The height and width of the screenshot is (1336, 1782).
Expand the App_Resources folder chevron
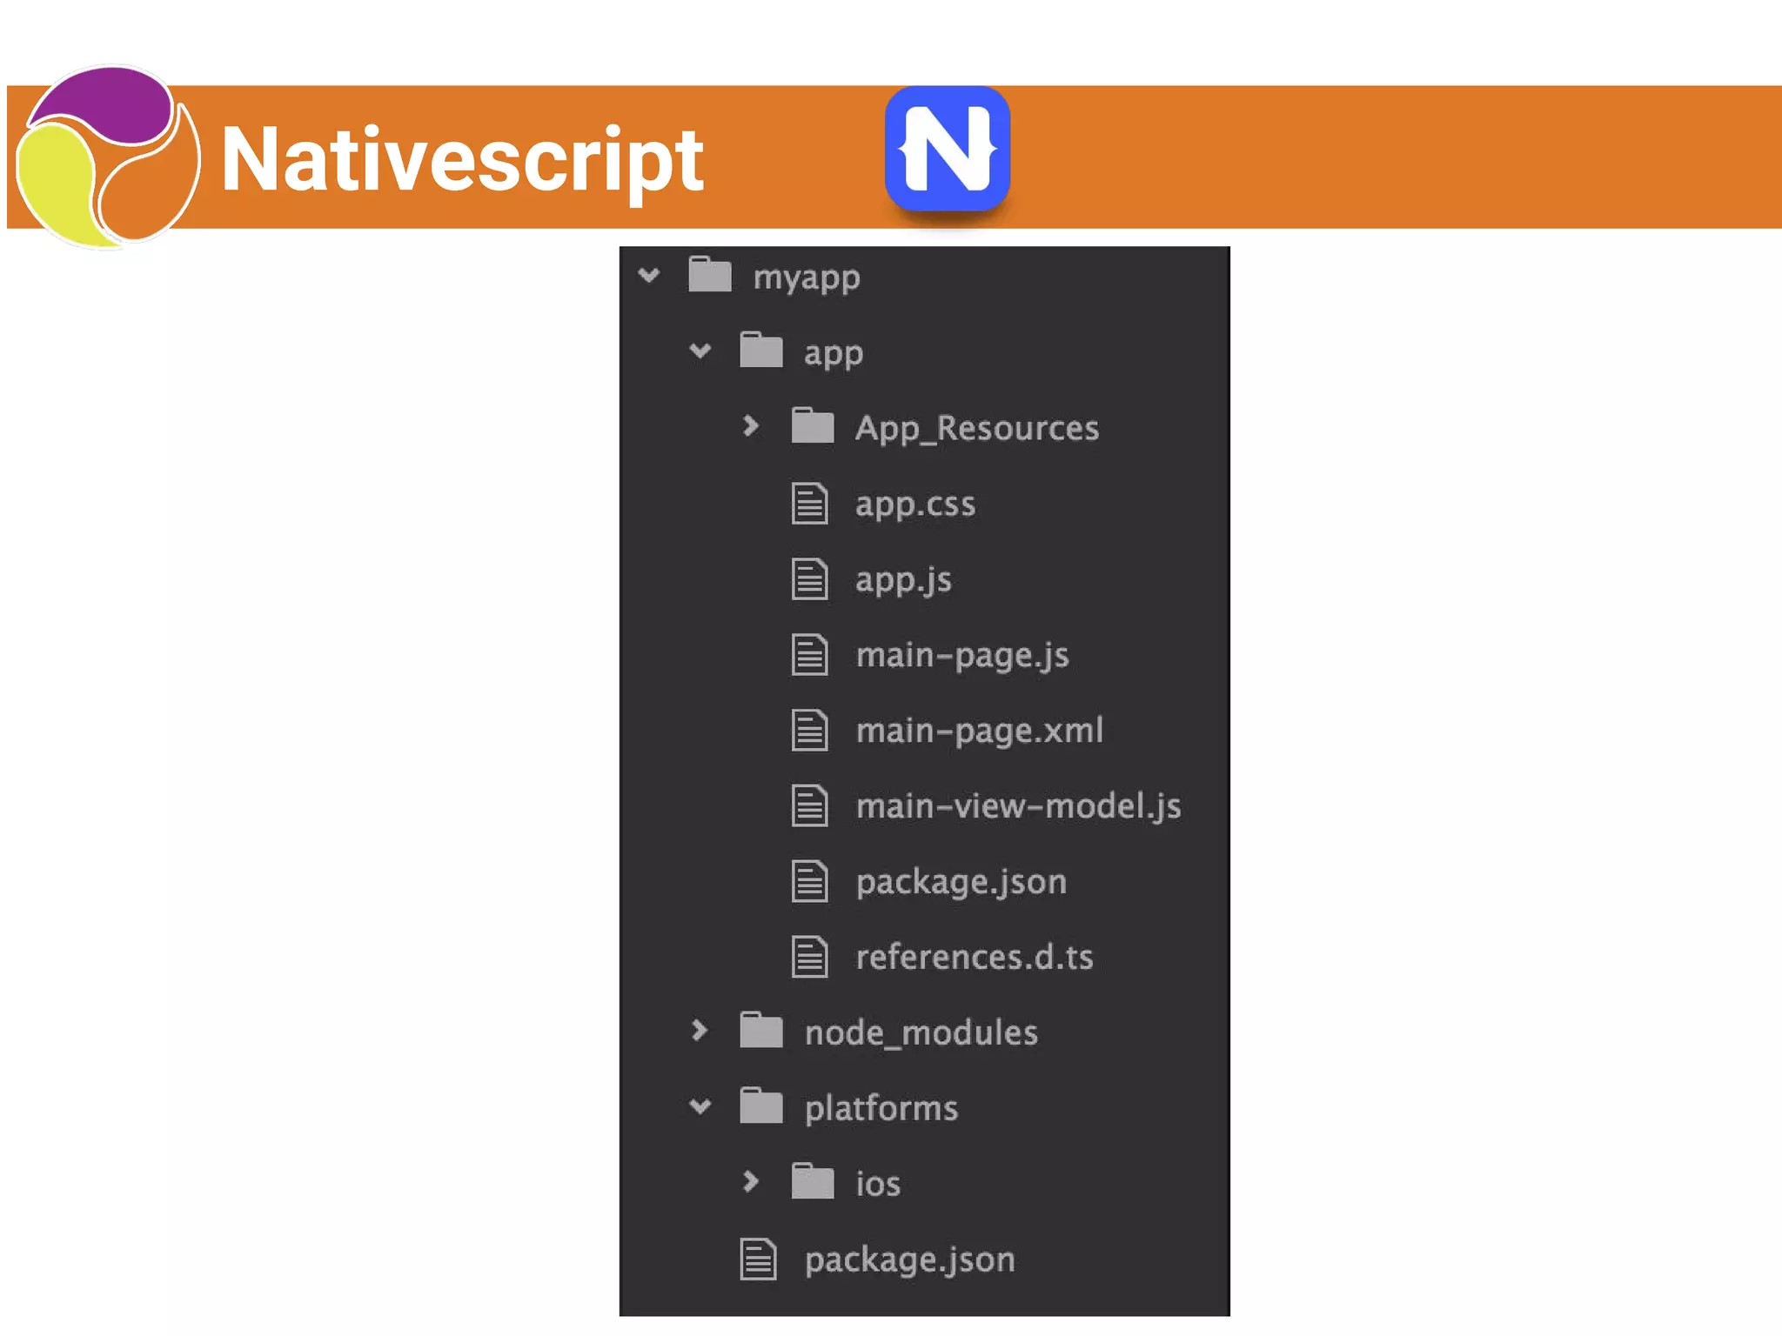click(x=751, y=426)
